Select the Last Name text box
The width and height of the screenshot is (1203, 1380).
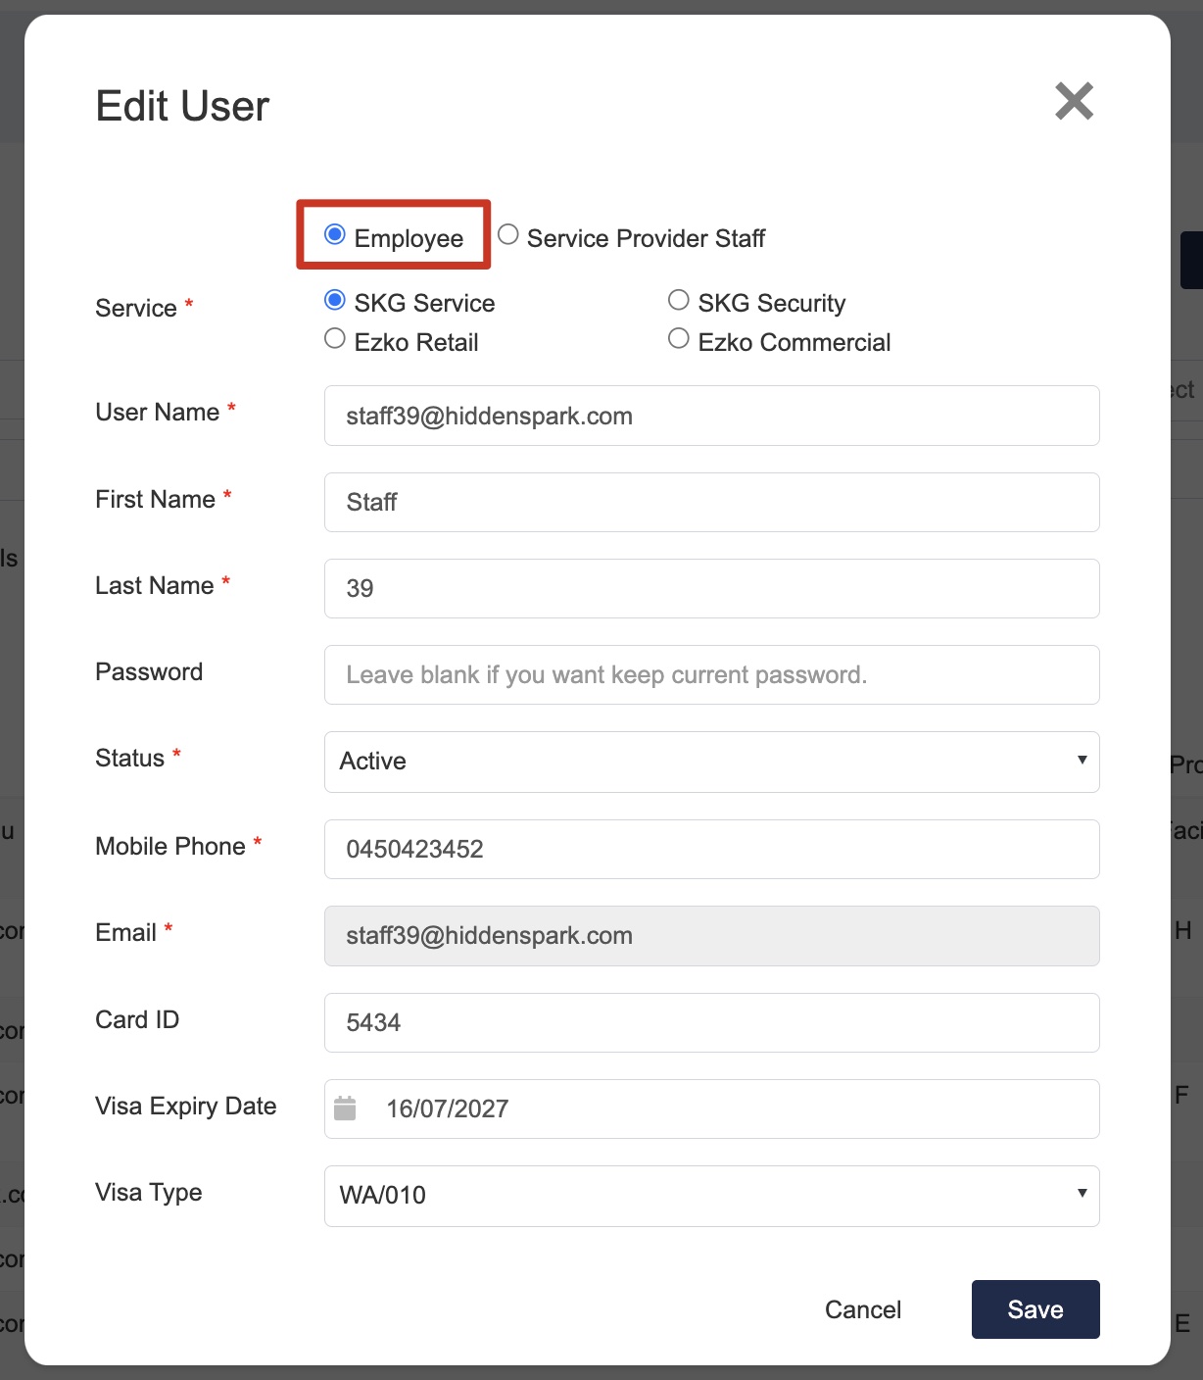point(712,588)
